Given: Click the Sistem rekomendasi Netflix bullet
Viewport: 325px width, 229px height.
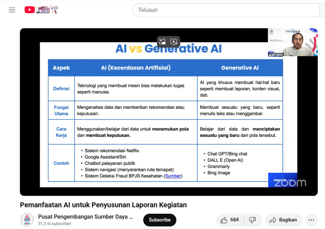Looking at the screenshot, I should pos(112,151).
